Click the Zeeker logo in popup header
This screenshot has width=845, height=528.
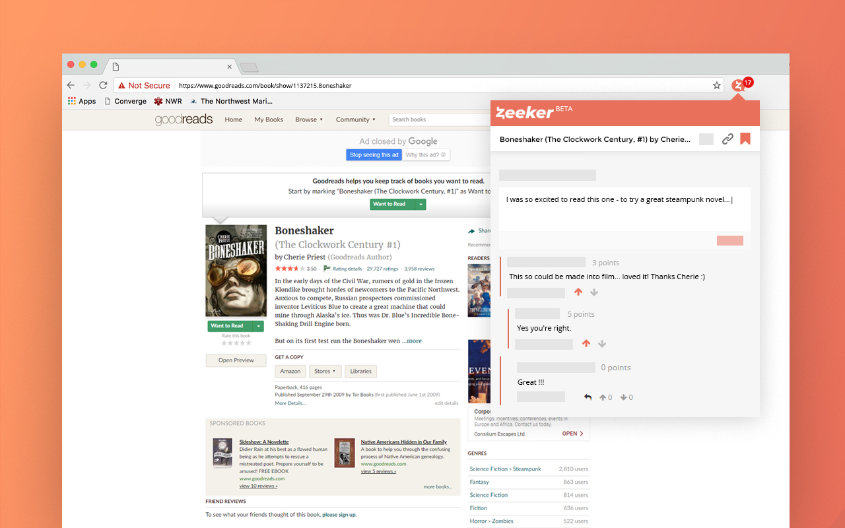[525, 112]
